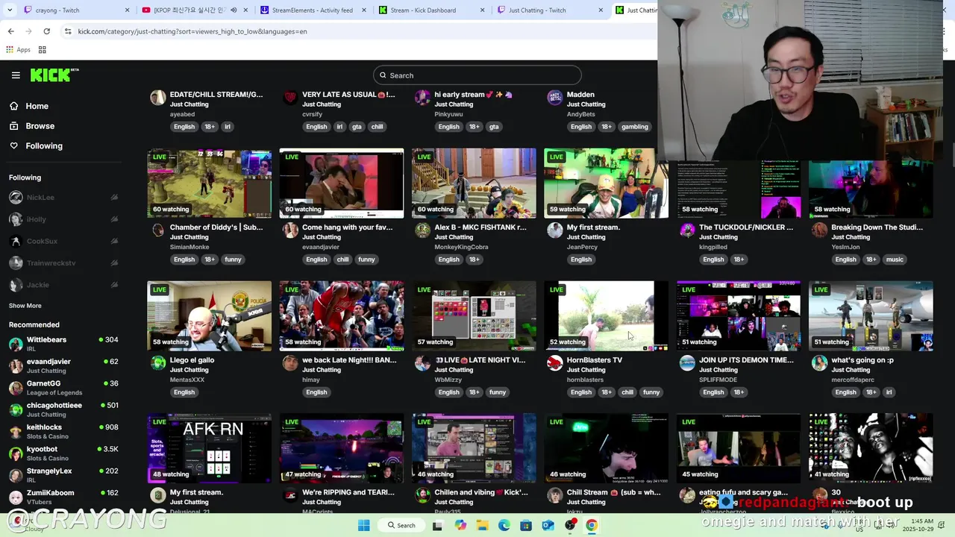Click MentasXXX streamer avatar
955x537 pixels.
(x=157, y=363)
